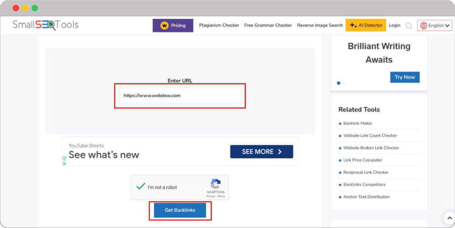Viewport: 455px width, 228px height.
Task: Open Website Broken Link Checker tool
Action: (x=371, y=148)
